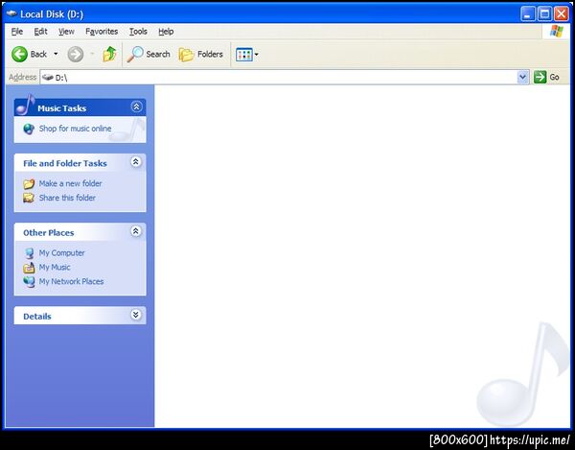Open the Help menu

(x=166, y=32)
